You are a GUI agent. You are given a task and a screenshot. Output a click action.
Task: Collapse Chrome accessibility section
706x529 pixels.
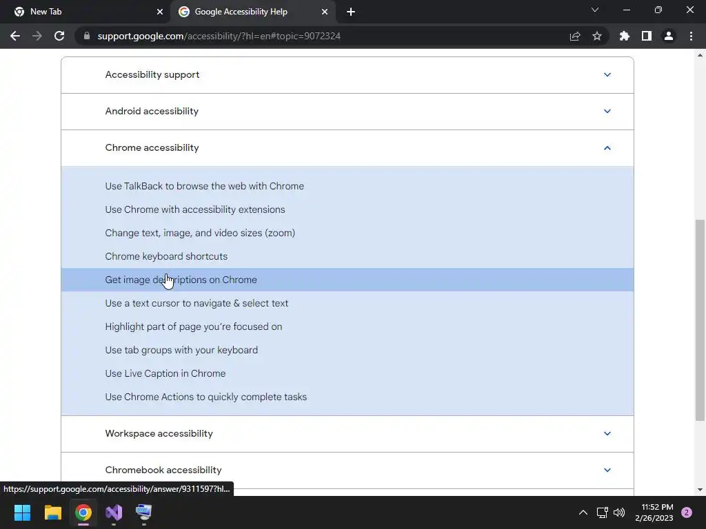[x=347, y=147]
